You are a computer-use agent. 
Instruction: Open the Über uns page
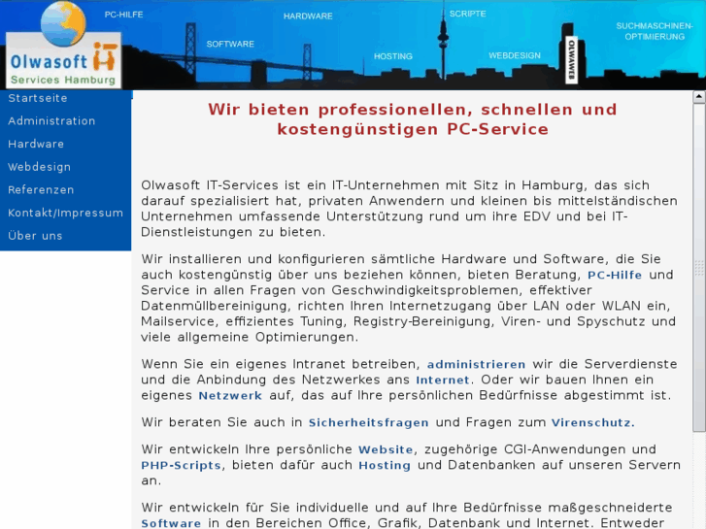point(35,236)
